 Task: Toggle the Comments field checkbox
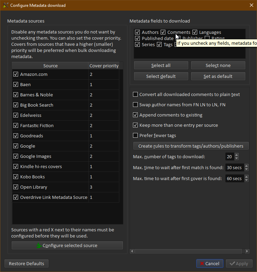[163, 32]
